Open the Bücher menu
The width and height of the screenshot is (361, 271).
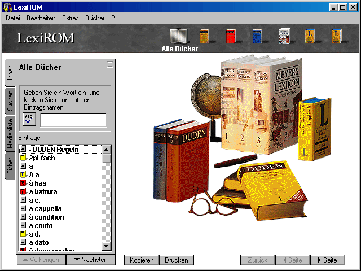(95, 18)
